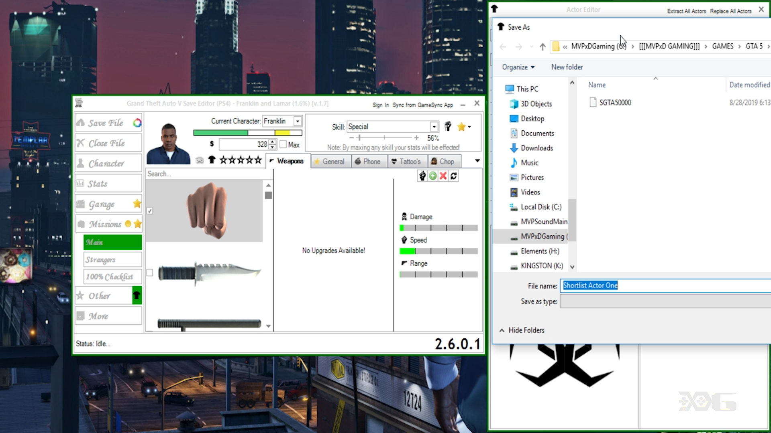Image resolution: width=771 pixels, height=433 pixels.
Task: Select the 3D Objects folder
Action: (x=536, y=104)
